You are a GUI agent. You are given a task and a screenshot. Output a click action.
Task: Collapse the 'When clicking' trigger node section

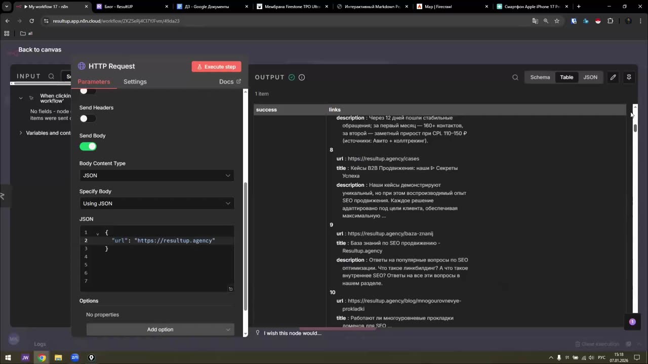coord(21,98)
